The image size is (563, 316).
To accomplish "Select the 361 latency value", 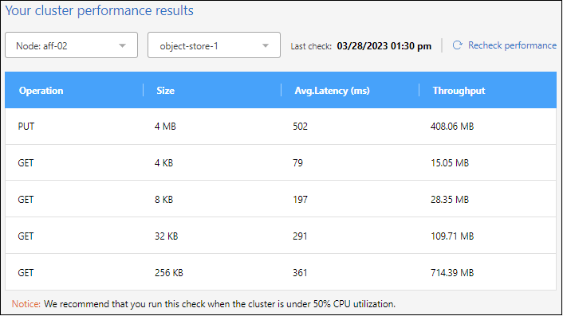I will point(300,273).
